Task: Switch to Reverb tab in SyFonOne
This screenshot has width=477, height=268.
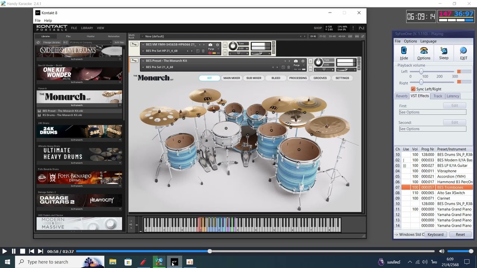Action: coord(402,96)
